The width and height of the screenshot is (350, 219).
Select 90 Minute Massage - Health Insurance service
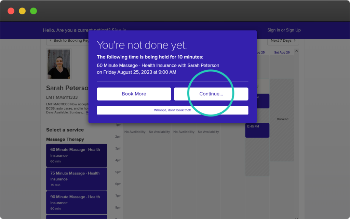pos(77,203)
